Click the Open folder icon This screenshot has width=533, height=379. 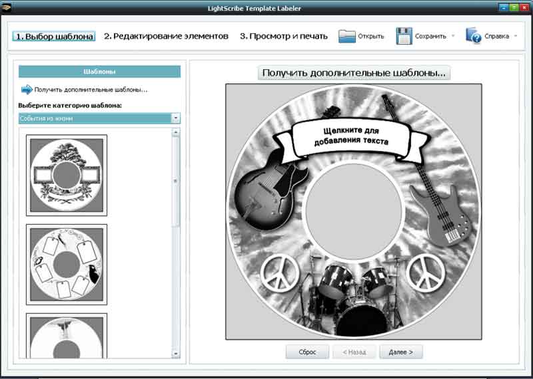pos(347,36)
